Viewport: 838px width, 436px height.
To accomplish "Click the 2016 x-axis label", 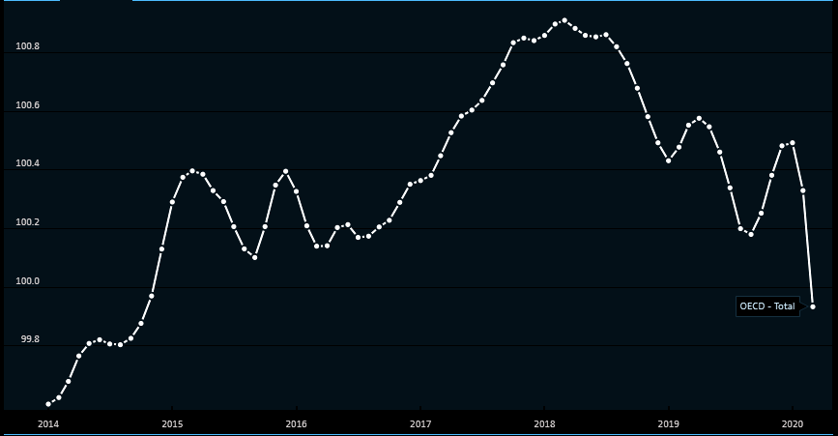I will (x=296, y=424).
